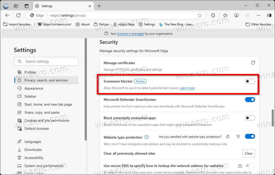Click the managed lock icon by secure DNS
Screen dimensions: 275x175
coord(240,166)
